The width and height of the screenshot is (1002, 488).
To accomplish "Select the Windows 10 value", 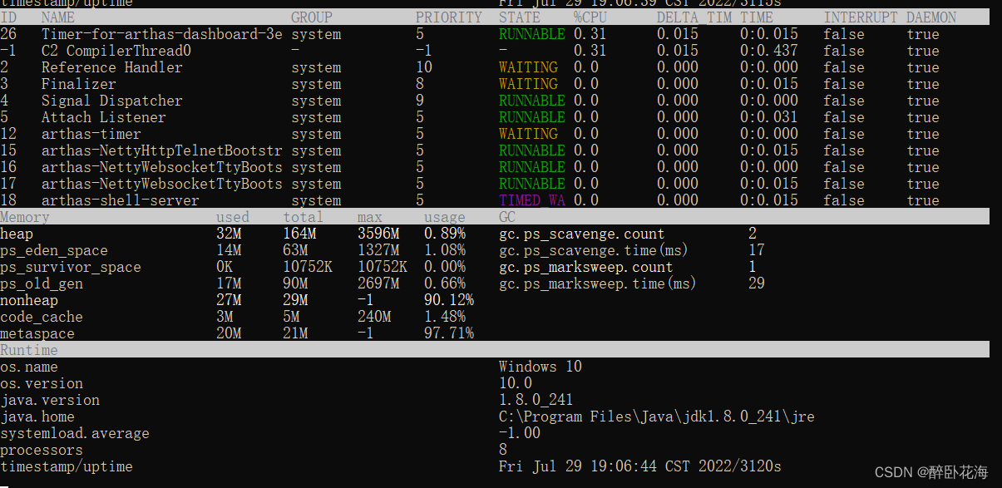I will tap(540, 367).
